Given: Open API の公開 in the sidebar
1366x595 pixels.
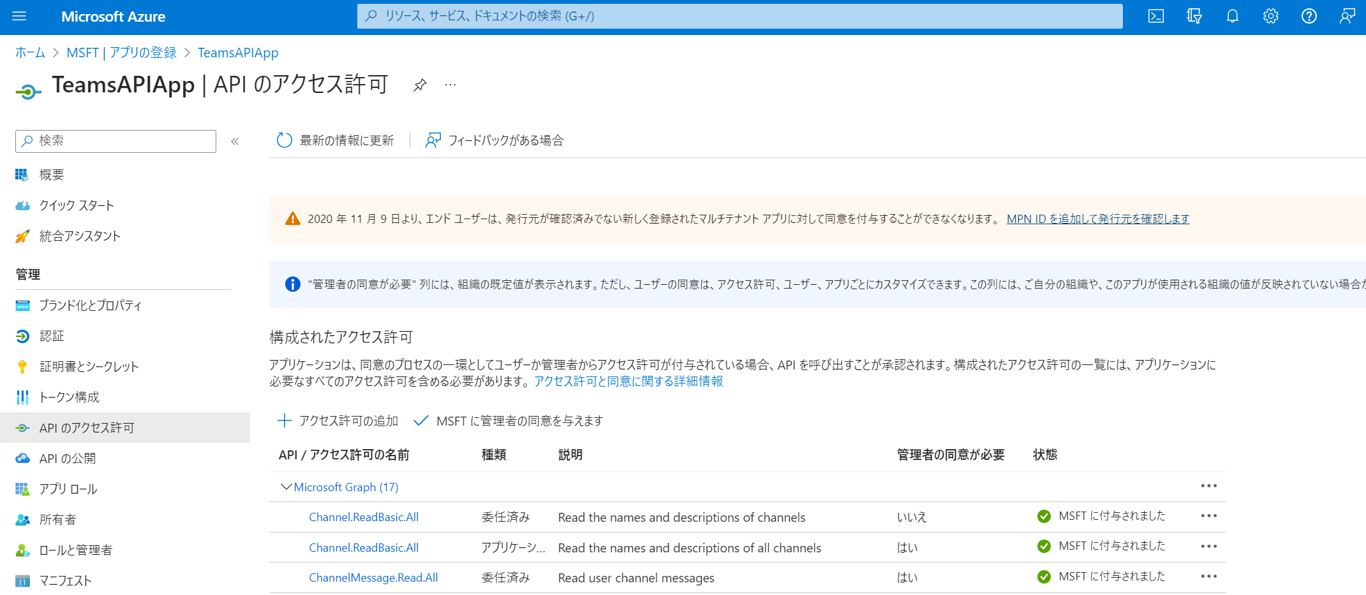Looking at the screenshot, I should pos(68,458).
